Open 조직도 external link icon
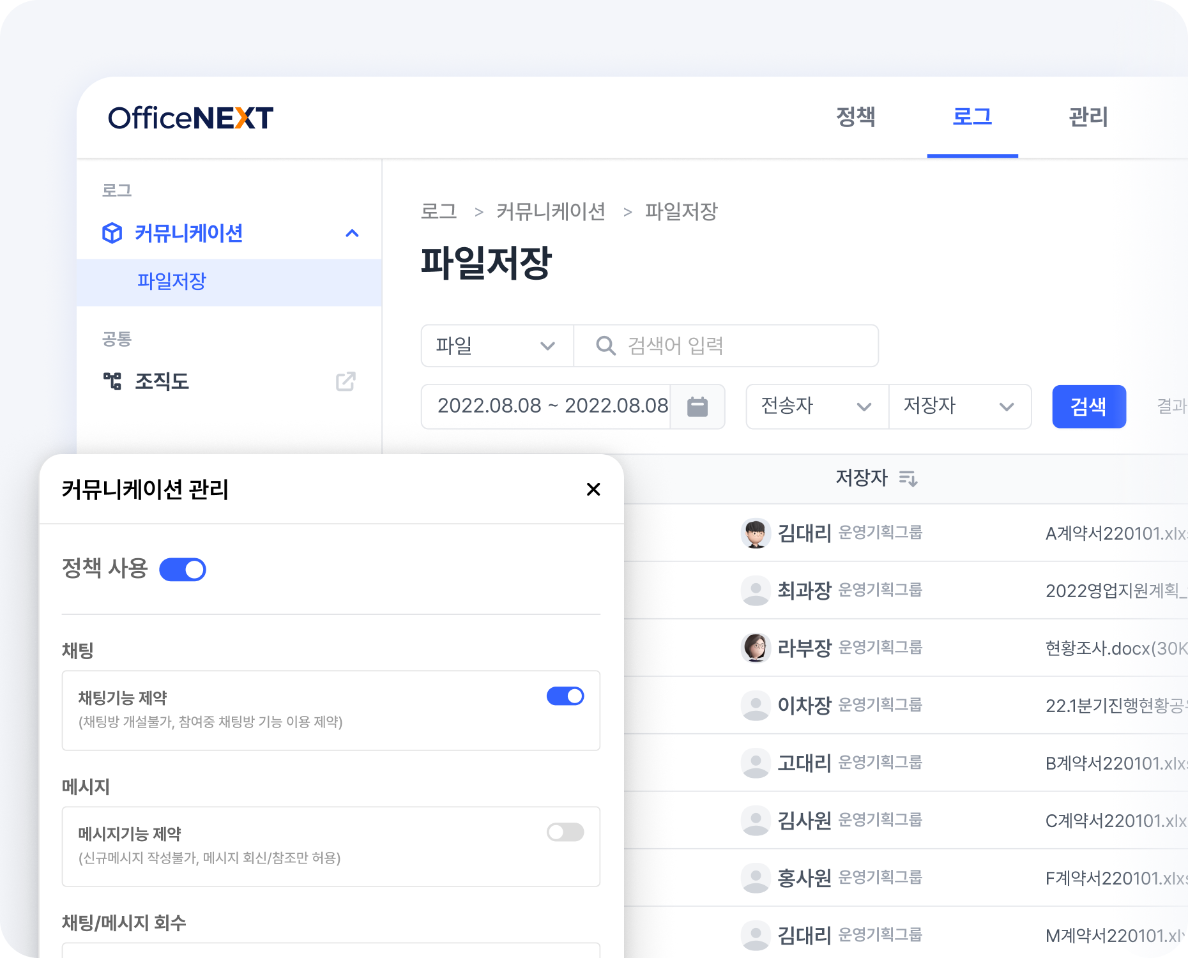This screenshot has height=958, width=1188. coord(346,381)
